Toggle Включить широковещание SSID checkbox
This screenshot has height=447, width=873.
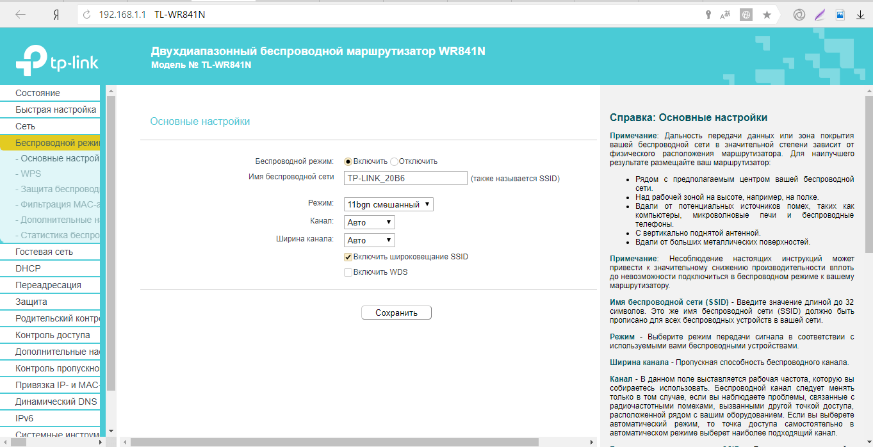(x=348, y=257)
